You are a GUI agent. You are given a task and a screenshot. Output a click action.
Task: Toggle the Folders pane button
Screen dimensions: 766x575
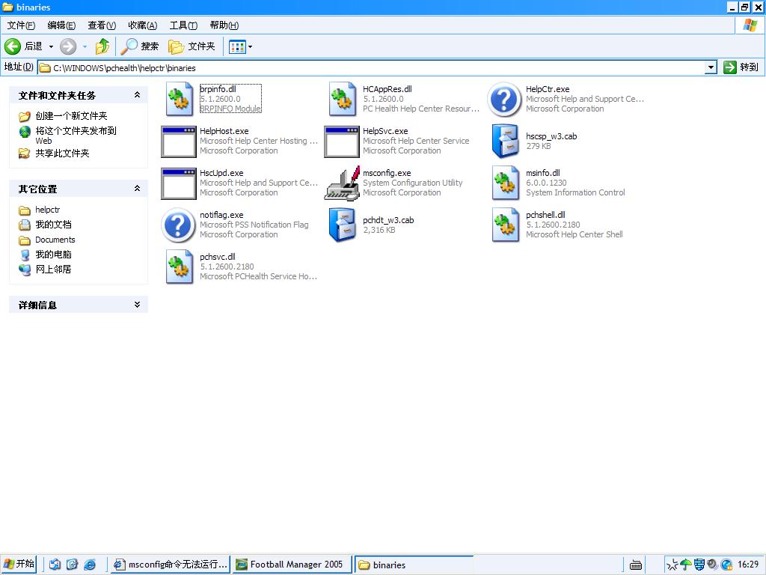click(192, 46)
